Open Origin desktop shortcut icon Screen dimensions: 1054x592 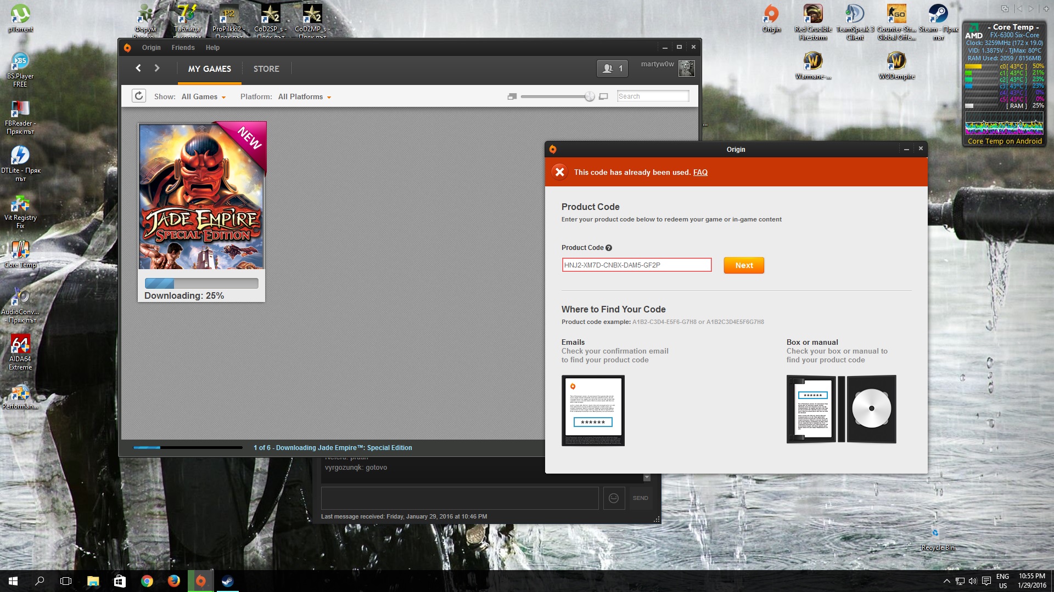(x=771, y=18)
